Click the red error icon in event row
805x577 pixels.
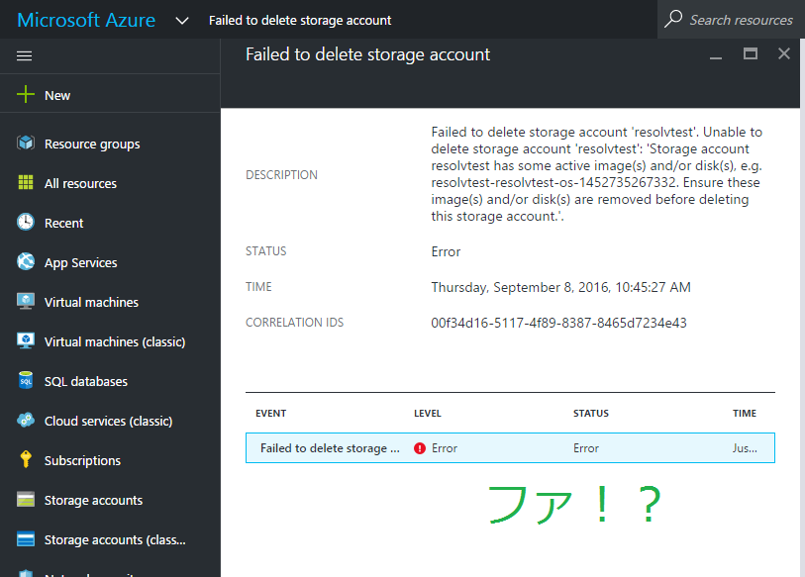(x=420, y=448)
